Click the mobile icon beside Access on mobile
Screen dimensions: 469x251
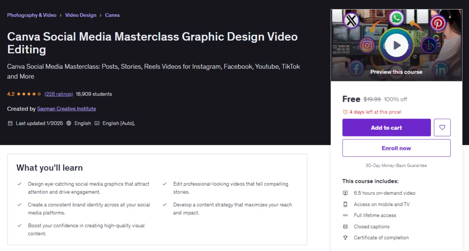tap(345, 204)
